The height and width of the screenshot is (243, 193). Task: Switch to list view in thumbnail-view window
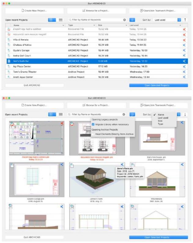coord(61,114)
